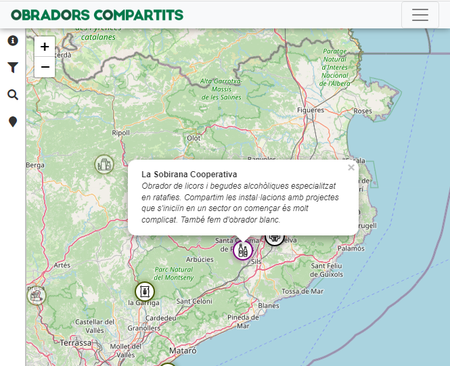The width and height of the screenshot is (450, 366).
Task: Click the Berga label at left
Action: coord(35,165)
